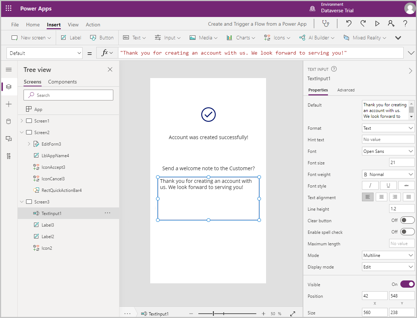Select RectQuickActionBar4 in tree
Screen dimensions: 417x318
tap(68, 190)
